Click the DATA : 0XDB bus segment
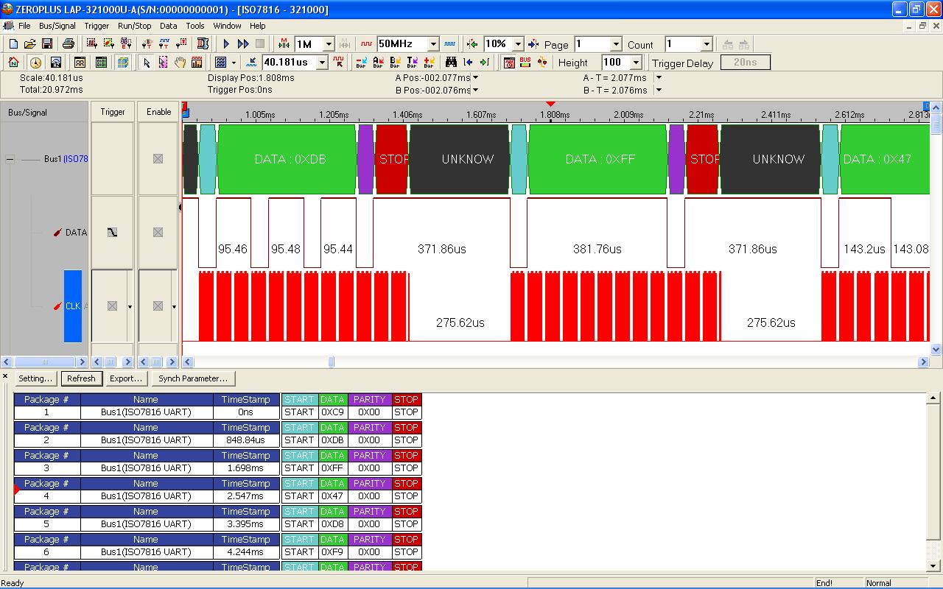943x589 pixels. (287, 159)
